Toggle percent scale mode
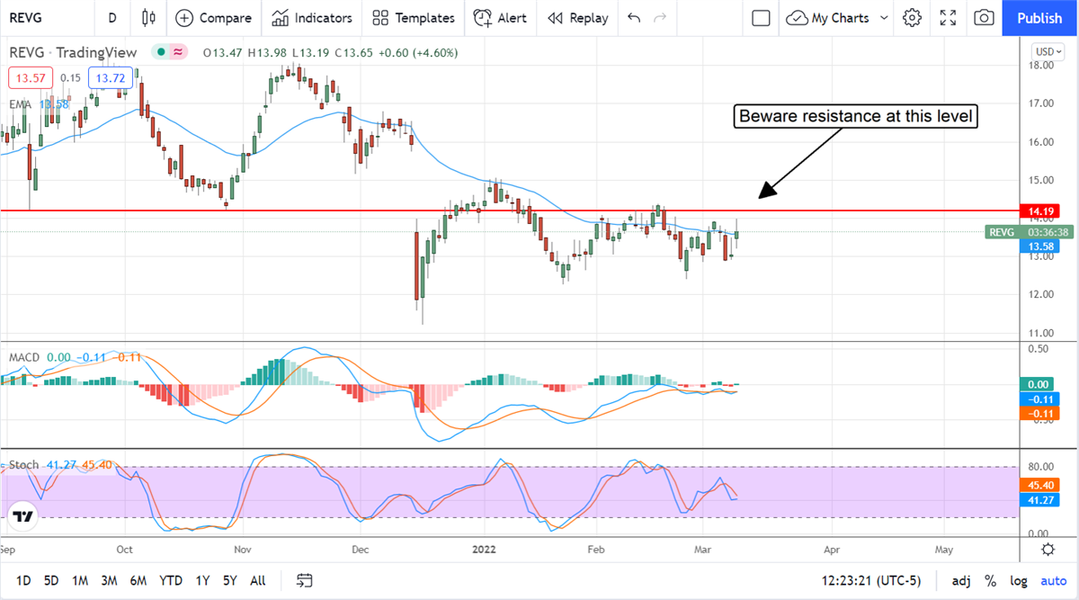Screen dimensions: 1079x600 pyautogui.click(x=990, y=580)
